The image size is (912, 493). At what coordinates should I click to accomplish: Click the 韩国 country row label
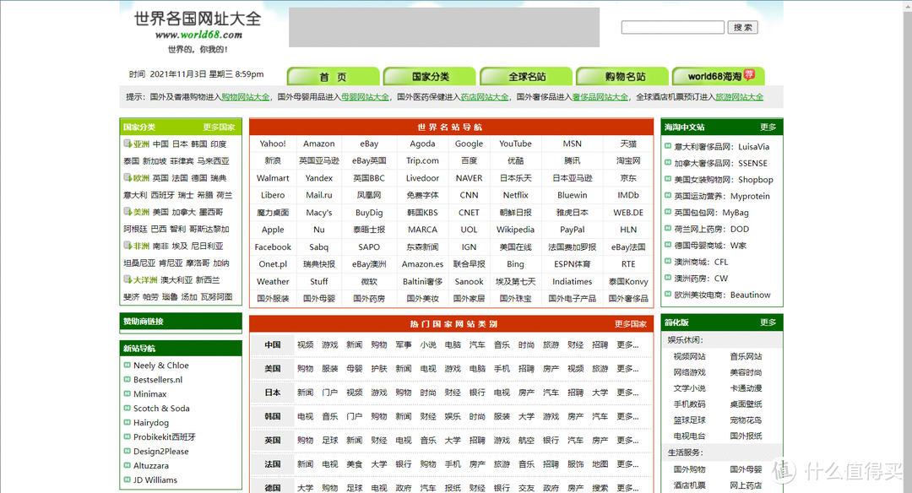(x=272, y=416)
